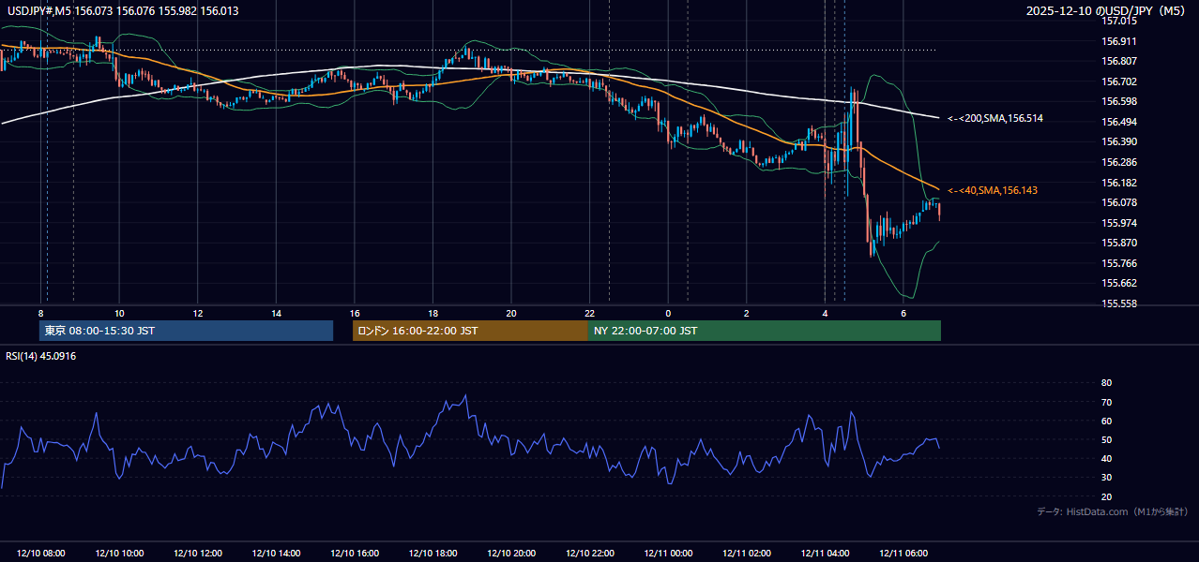1199x562 pixels.
Task: Select the 東京 08:00-15:30 JST session bar
Action: click(x=186, y=331)
